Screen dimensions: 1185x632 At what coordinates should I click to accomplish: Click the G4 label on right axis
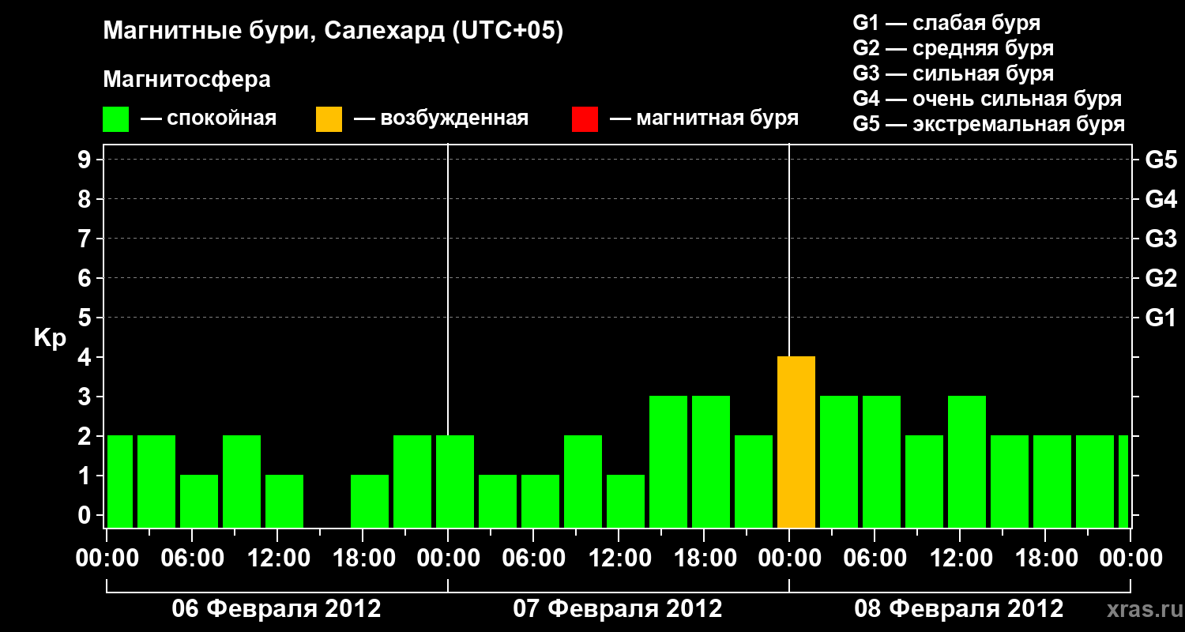[1161, 199]
